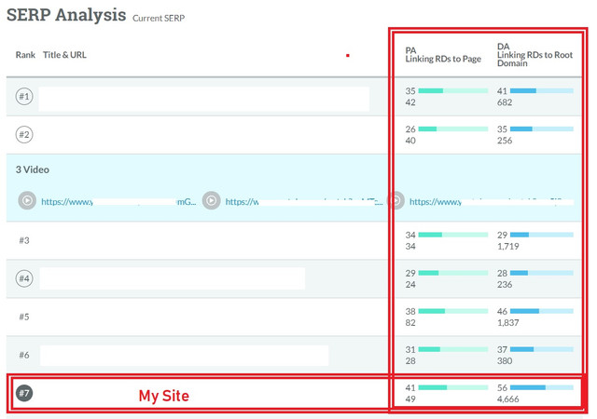
Task: Click the #5 rank label
Action: click(24, 317)
